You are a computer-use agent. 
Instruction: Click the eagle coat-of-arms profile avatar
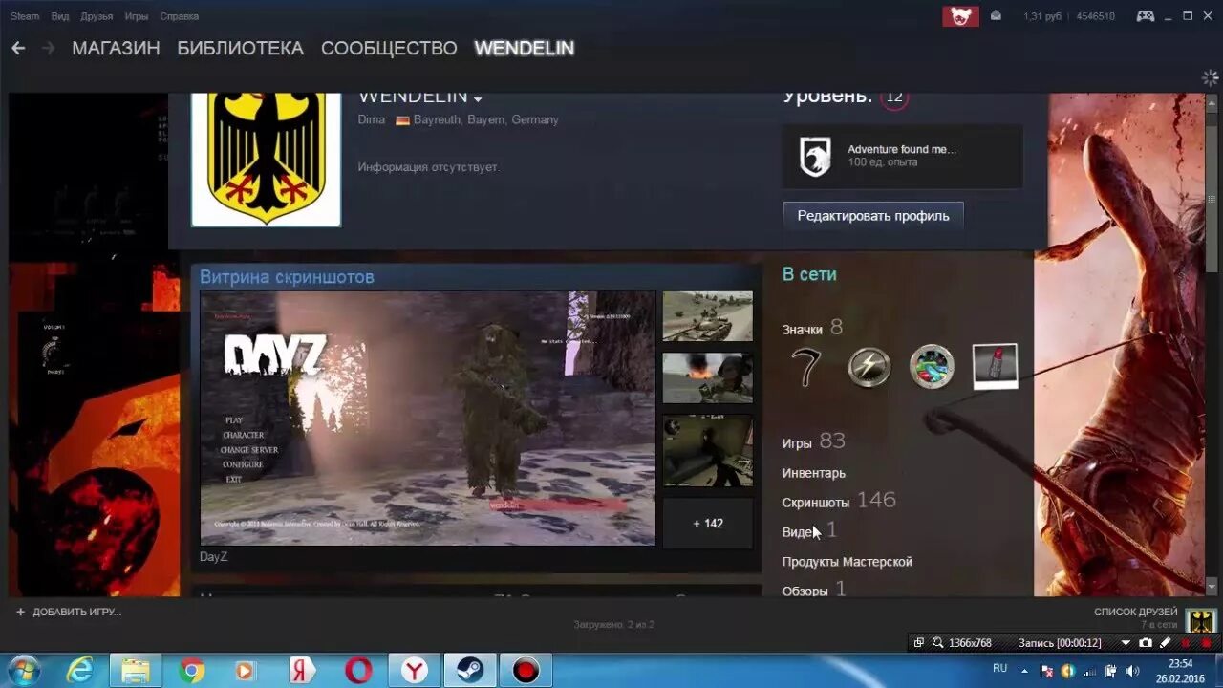[266, 159]
